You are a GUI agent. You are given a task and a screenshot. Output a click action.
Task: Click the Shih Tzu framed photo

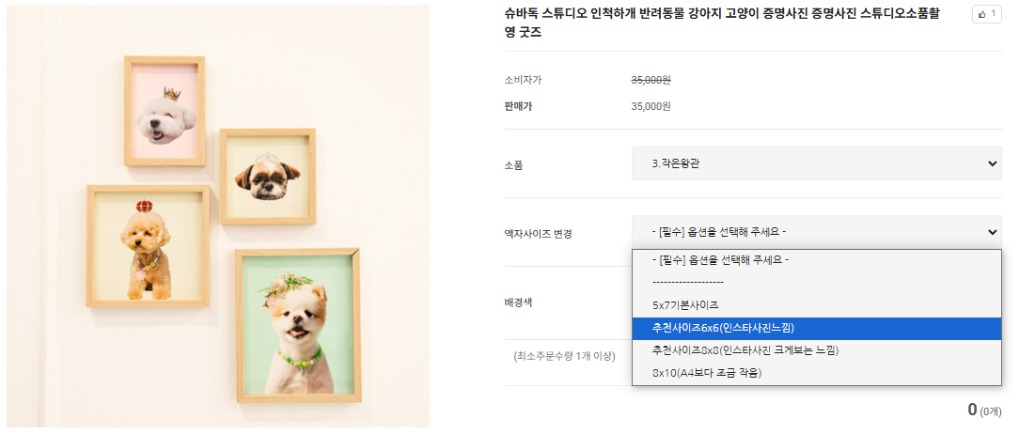point(268,176)
